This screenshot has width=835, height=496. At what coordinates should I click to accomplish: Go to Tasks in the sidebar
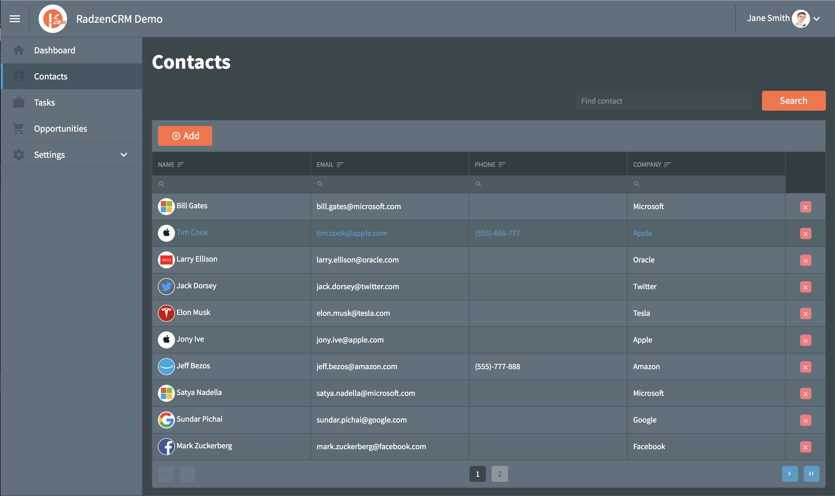point(72,102)
